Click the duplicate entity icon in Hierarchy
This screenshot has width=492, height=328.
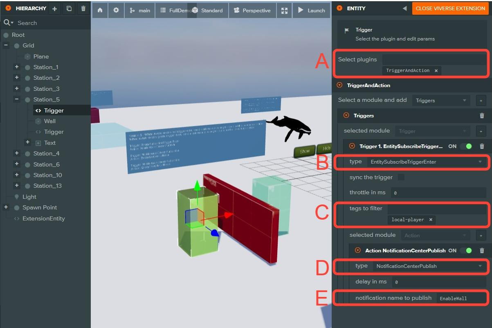tap(69, 9)
